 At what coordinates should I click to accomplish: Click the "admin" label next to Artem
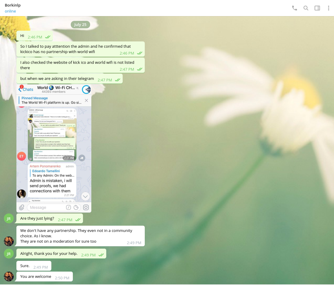[x=70, y=166]
